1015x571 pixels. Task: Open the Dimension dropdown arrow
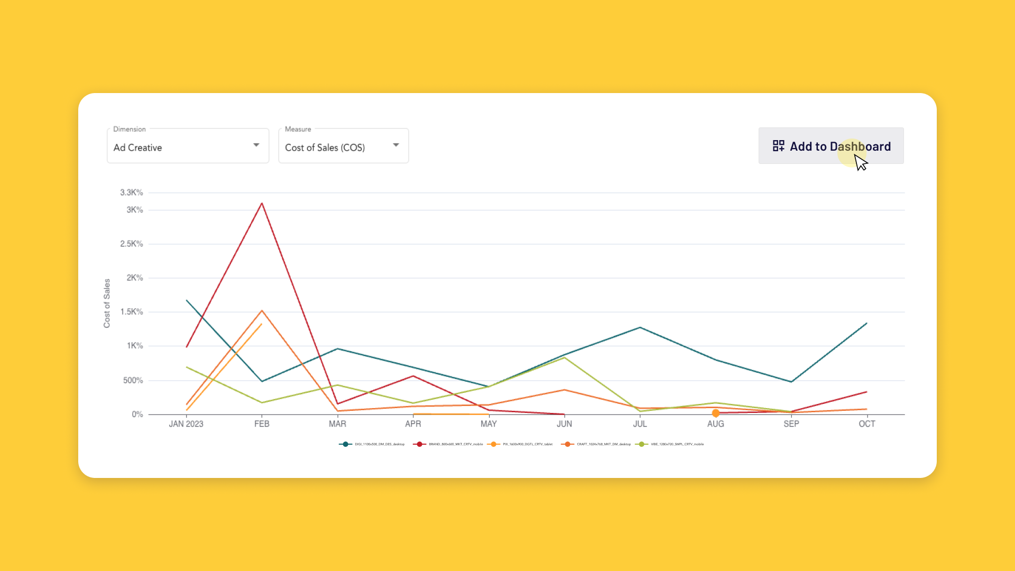pyautogui.click(x=256, y=145)
